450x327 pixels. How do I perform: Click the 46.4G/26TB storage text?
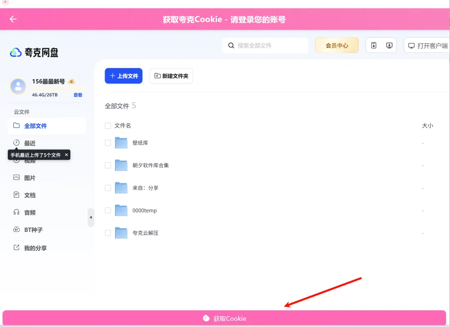(45, 95)
